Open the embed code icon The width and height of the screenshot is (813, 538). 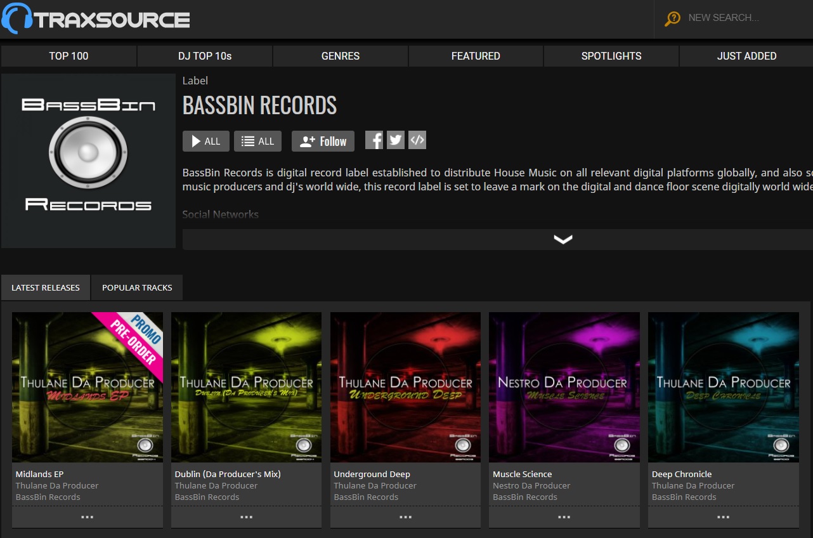coord(417,140)
